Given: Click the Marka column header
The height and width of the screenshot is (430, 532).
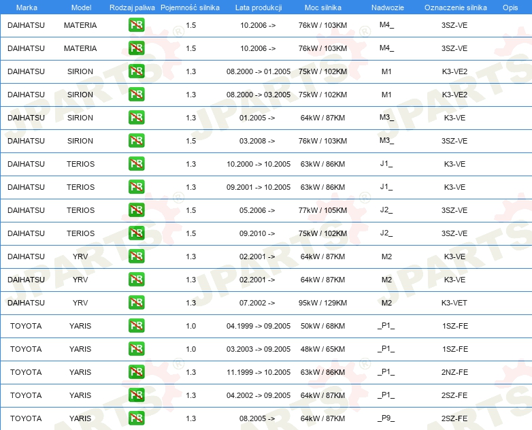Looking at the screenshot, I should 27,7.
